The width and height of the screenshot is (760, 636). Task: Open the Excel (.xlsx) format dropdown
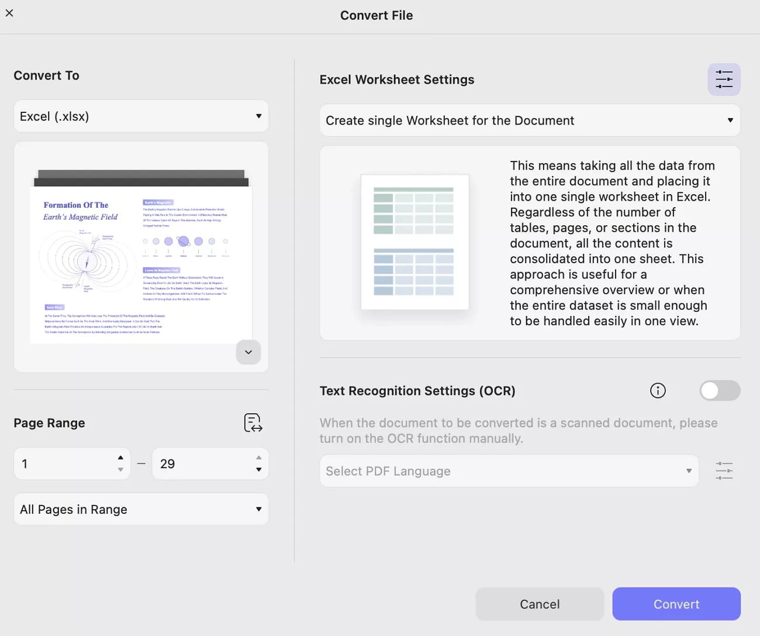point(141,116)
